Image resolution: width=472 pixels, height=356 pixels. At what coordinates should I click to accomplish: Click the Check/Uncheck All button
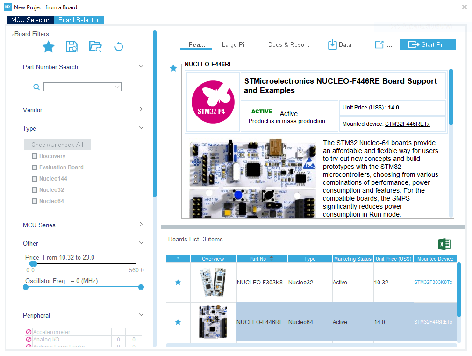click(x=57, y=145)
